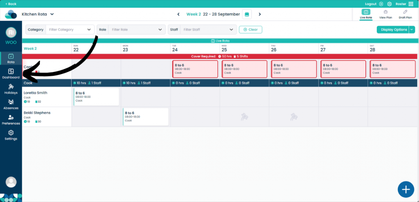
Task: Click the calendar date picker icon
Action: tap(247, 14)
